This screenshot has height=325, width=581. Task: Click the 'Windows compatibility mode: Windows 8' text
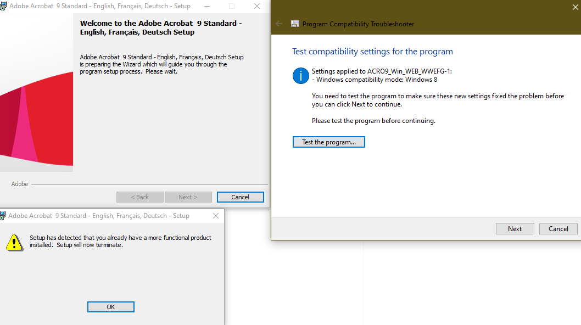[375, 80]
